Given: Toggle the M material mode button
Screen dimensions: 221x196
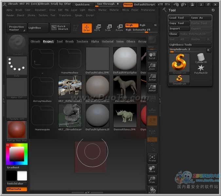Looking at the screenshot, I should coord(155,25).
